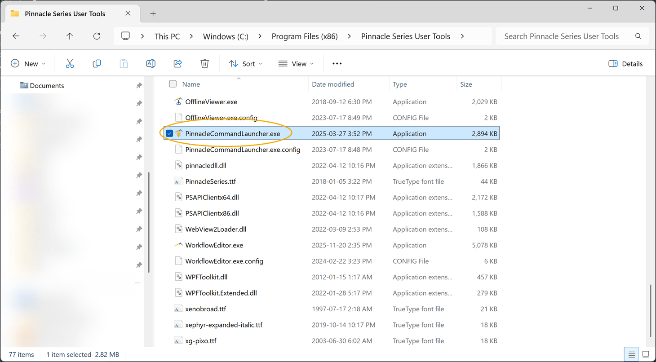656x362 pixels.
Task: Switch to large thumbnails view icon
Action: click(x=646, y=354)
